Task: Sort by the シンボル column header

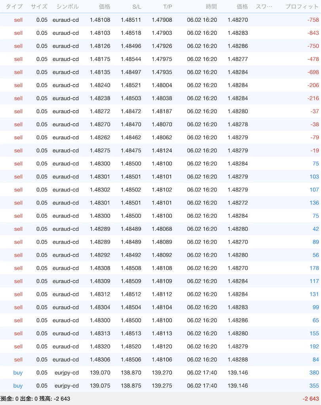Action: point(67,7)
